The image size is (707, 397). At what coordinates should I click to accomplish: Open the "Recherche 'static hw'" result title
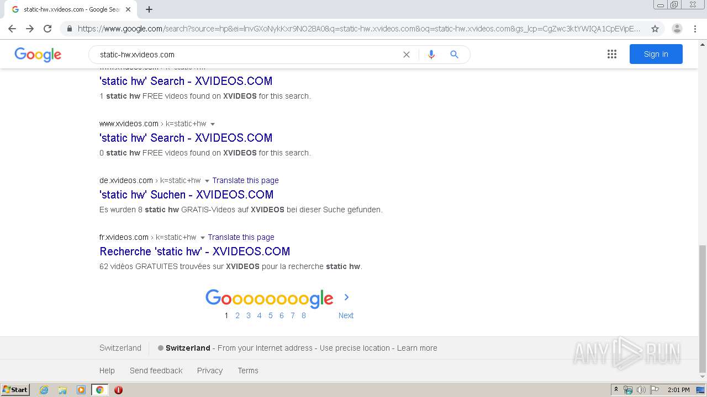[x=194, y=251]
